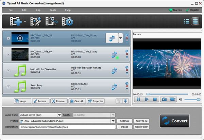Viewport: 204px width, 140px height.
Task: Open the Edit menu
Action: [x=24, y=10]
